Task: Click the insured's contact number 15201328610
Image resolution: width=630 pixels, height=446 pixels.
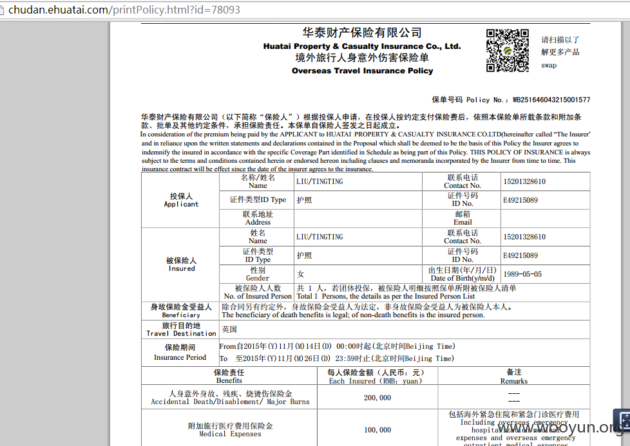Action: coord(524,237)
